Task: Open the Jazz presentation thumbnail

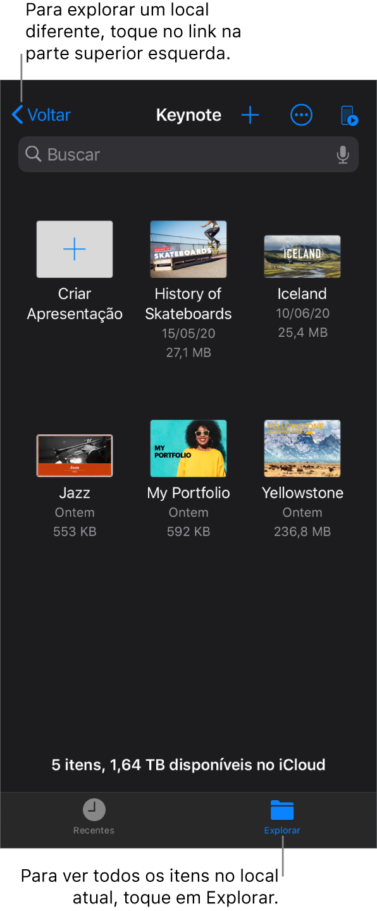Action: 75,456
